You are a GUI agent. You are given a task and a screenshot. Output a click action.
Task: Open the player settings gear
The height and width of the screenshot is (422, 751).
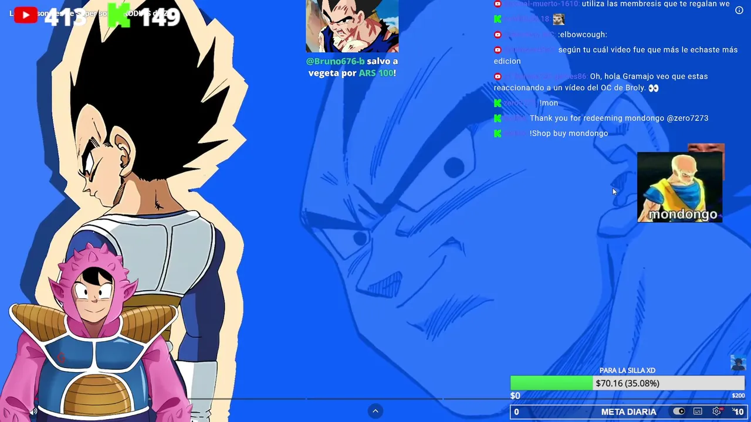(716, 411)
